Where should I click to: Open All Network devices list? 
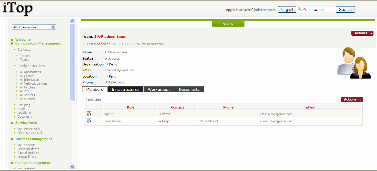pyautogui.click(x=34, y=83)
